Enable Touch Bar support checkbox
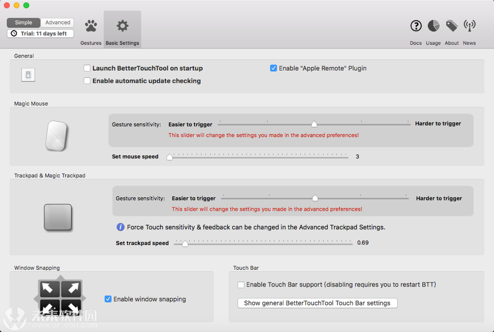This screenshot has width=494, height=332. click(x=241, y=285)
